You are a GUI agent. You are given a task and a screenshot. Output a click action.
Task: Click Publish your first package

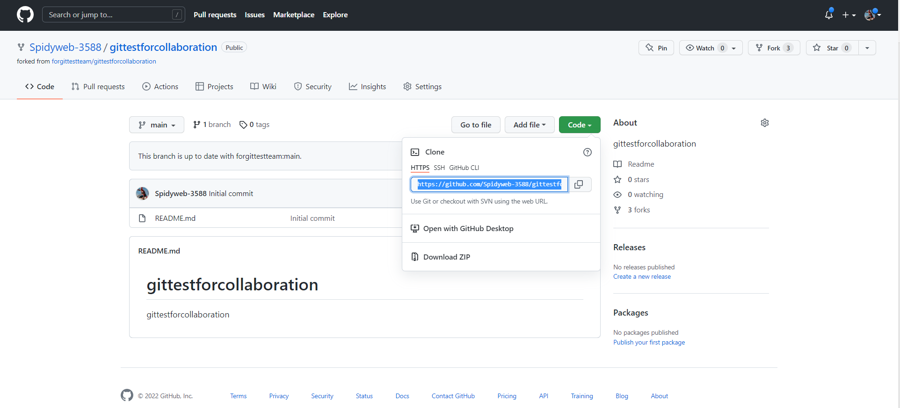click(x=649, y=343)
